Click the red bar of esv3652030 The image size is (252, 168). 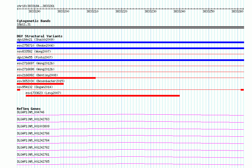[x=40, y=84]
